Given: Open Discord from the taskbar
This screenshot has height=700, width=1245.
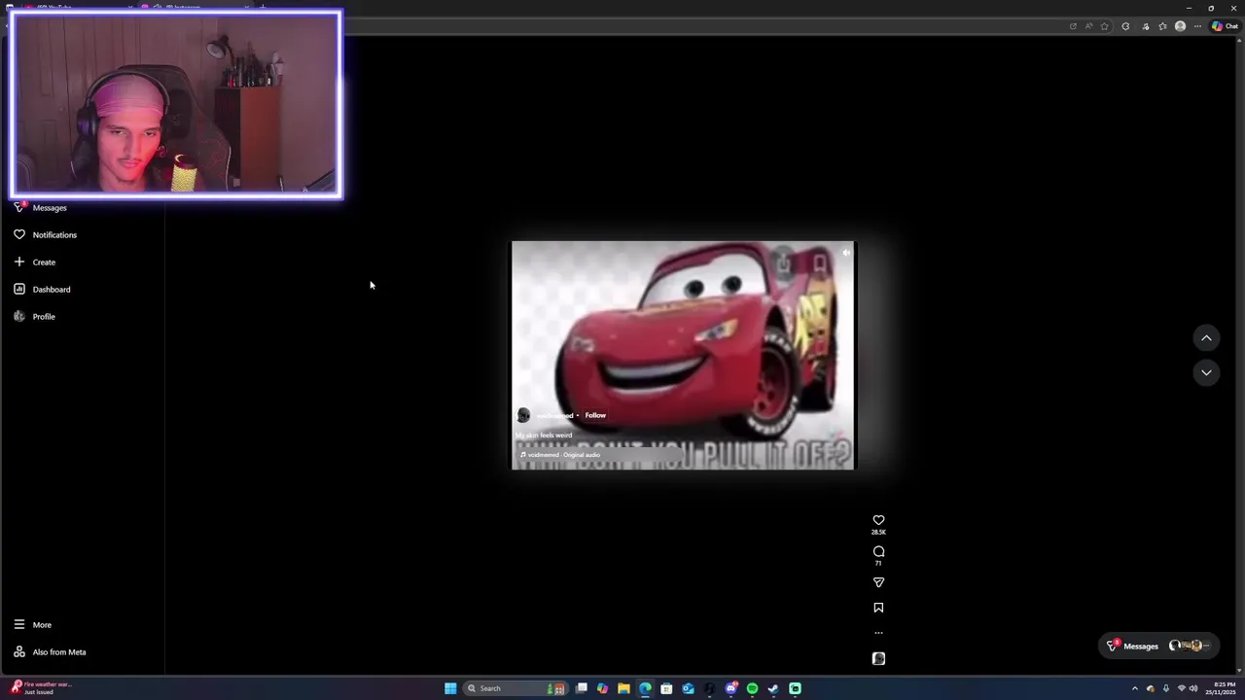Looking at the screenshot, I should [x=730, y=688].
